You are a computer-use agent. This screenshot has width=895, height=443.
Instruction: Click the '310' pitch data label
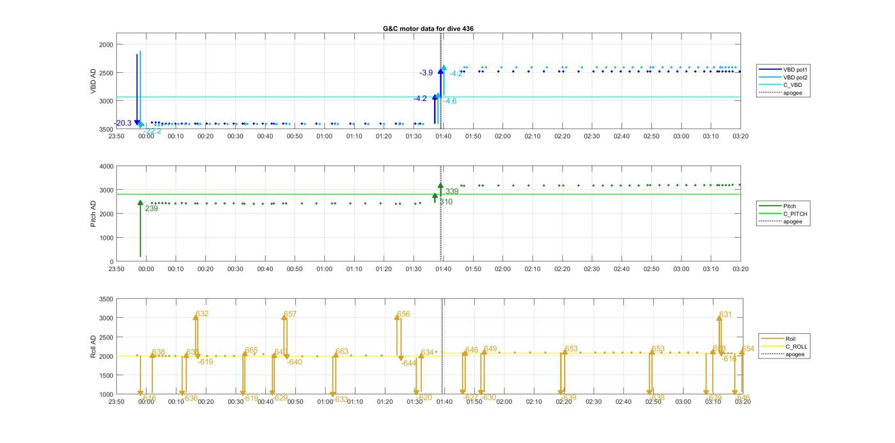(446, 202)
